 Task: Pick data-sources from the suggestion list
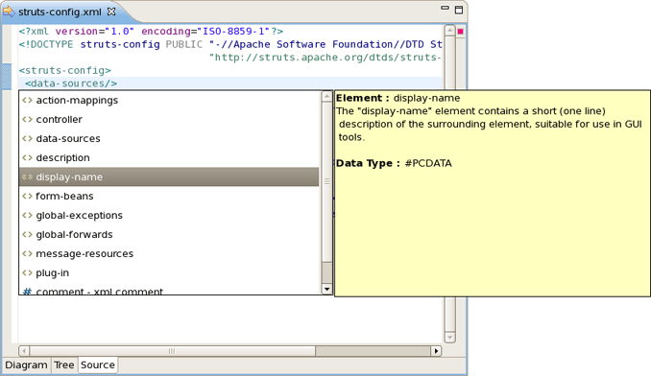click(169, 138)
